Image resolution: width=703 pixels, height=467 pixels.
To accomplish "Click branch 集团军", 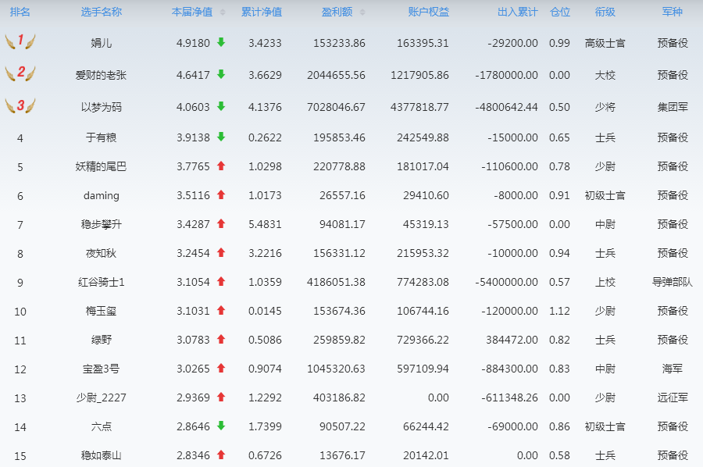I will 673,107.
